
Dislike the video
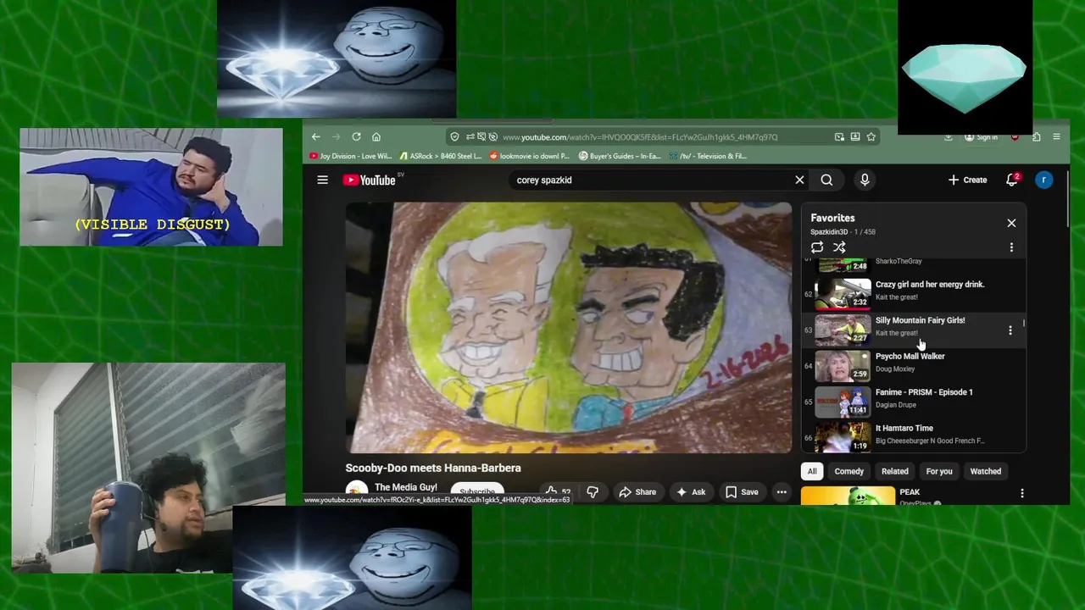coord(593,491)
